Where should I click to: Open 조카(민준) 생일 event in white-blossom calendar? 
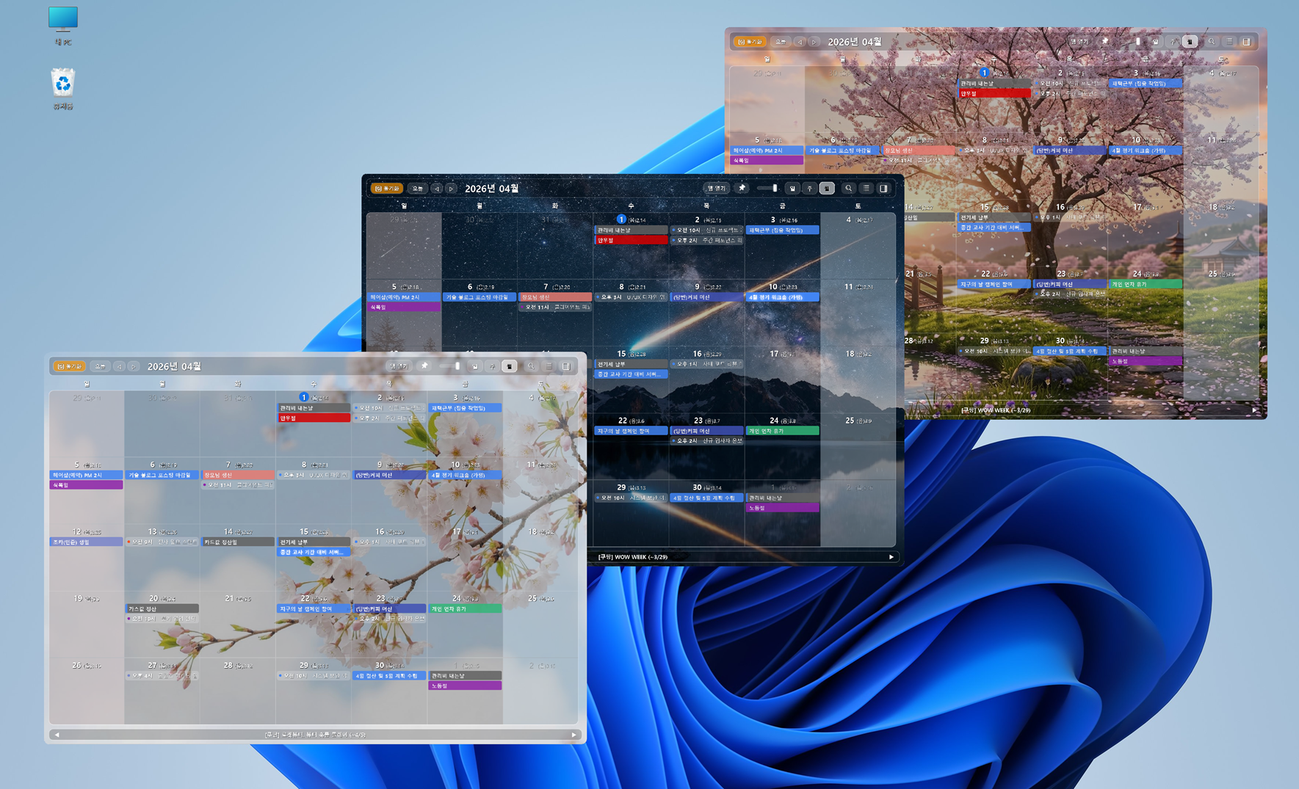coord(87,542)
